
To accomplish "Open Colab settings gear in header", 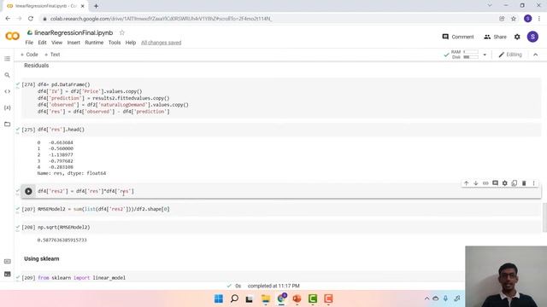I will 517,37.
